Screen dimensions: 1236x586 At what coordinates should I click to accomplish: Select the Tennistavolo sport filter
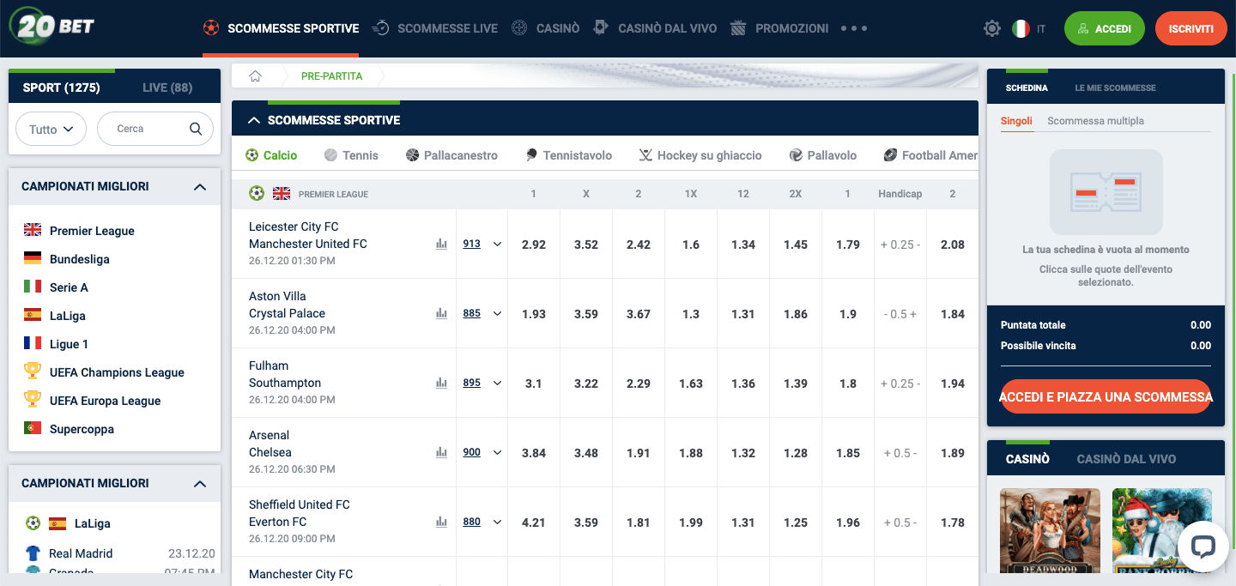[x=568, y=155]
